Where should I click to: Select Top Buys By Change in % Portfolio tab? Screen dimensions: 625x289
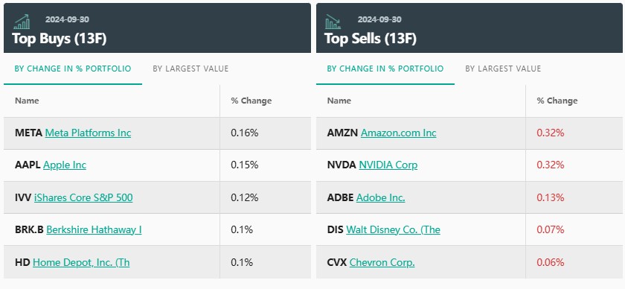click(73, 69)
